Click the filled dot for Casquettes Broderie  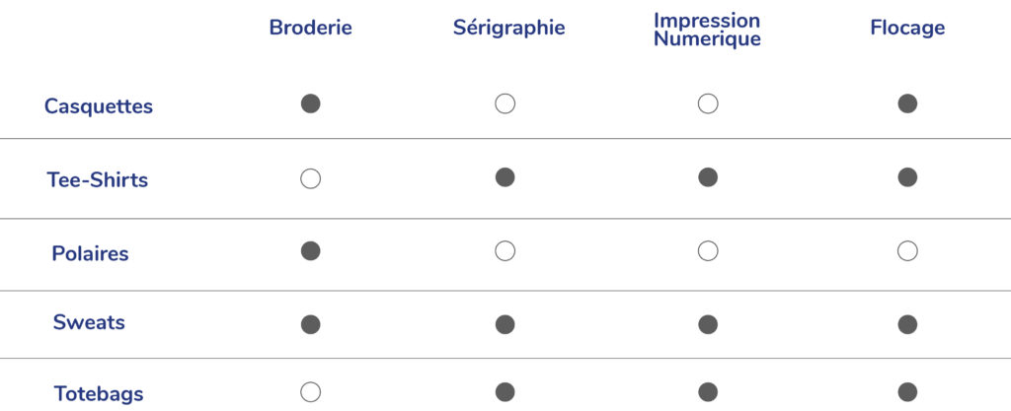tap(310, 103)
